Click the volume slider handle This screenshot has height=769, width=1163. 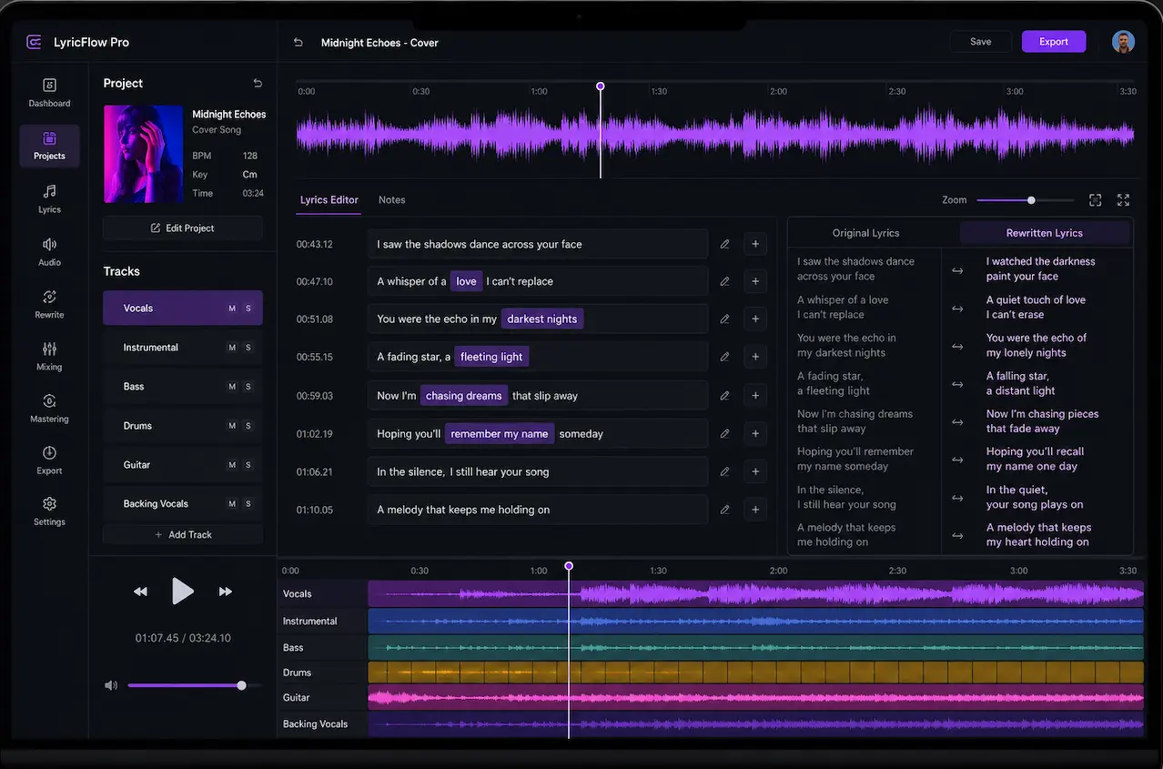coord(241,685)
